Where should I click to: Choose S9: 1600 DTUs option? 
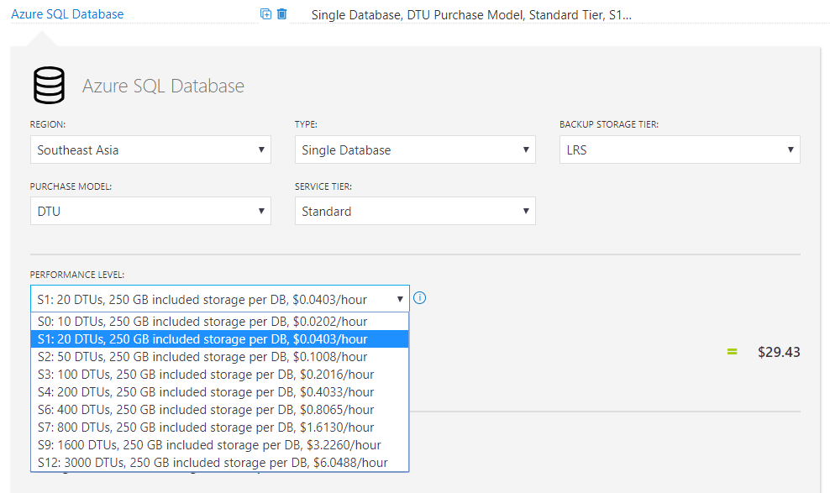(x=219, y=445)
